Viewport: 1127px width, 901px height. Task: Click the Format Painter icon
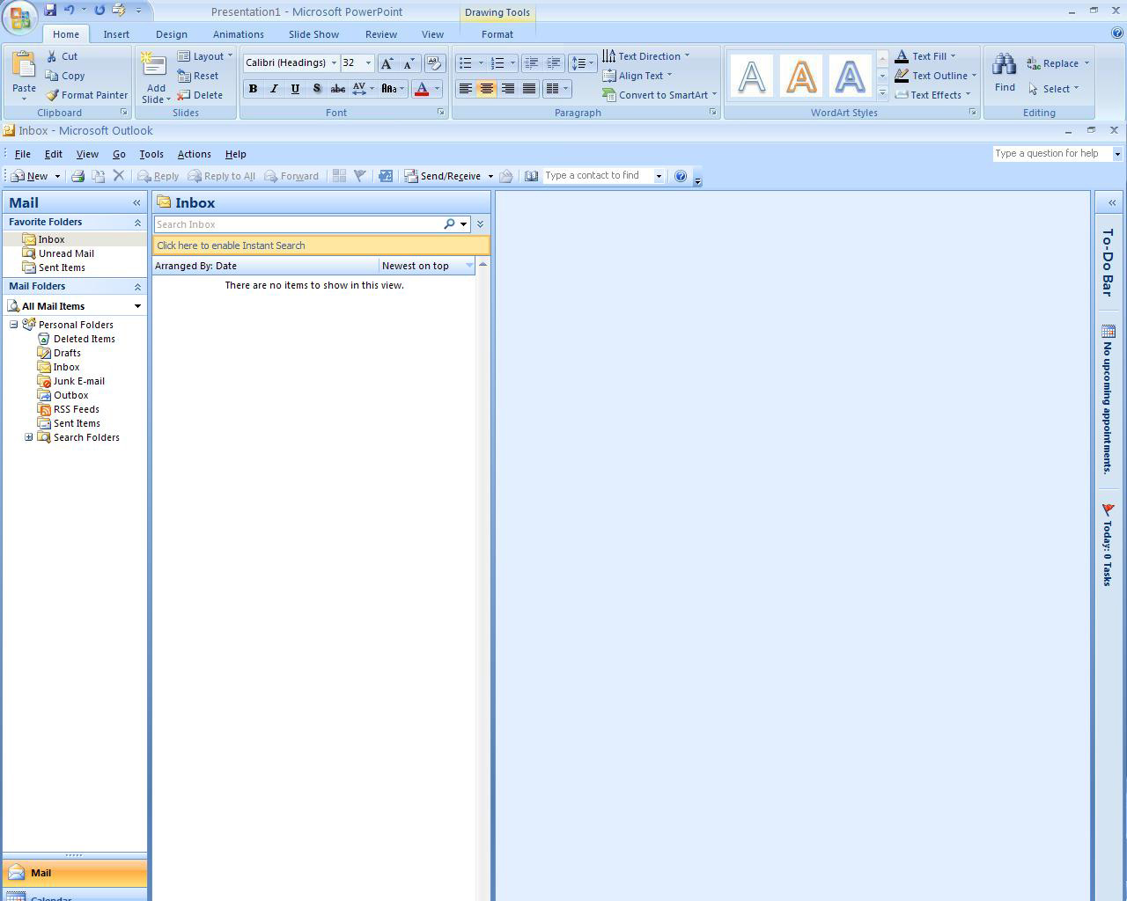point(53,95)
